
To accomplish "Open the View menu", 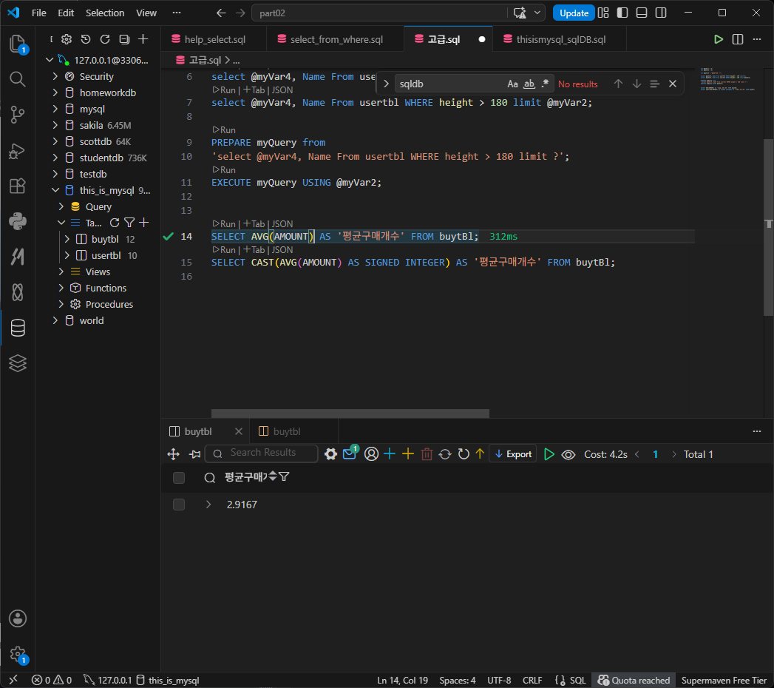I will (146, 13).
